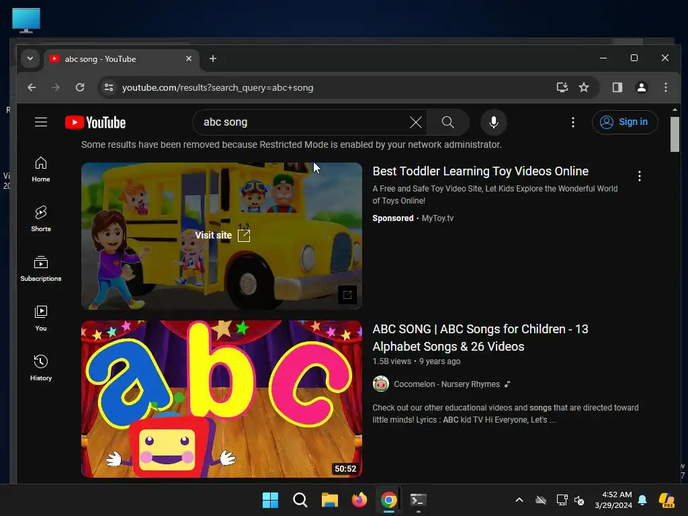
Task: View site information icon in address bar
Action: pyautogui.click(x=108, y=87)
